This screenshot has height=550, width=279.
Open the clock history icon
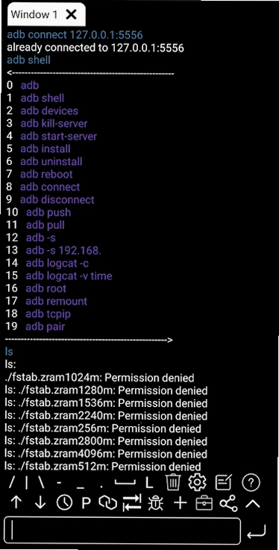click(64, 503)
